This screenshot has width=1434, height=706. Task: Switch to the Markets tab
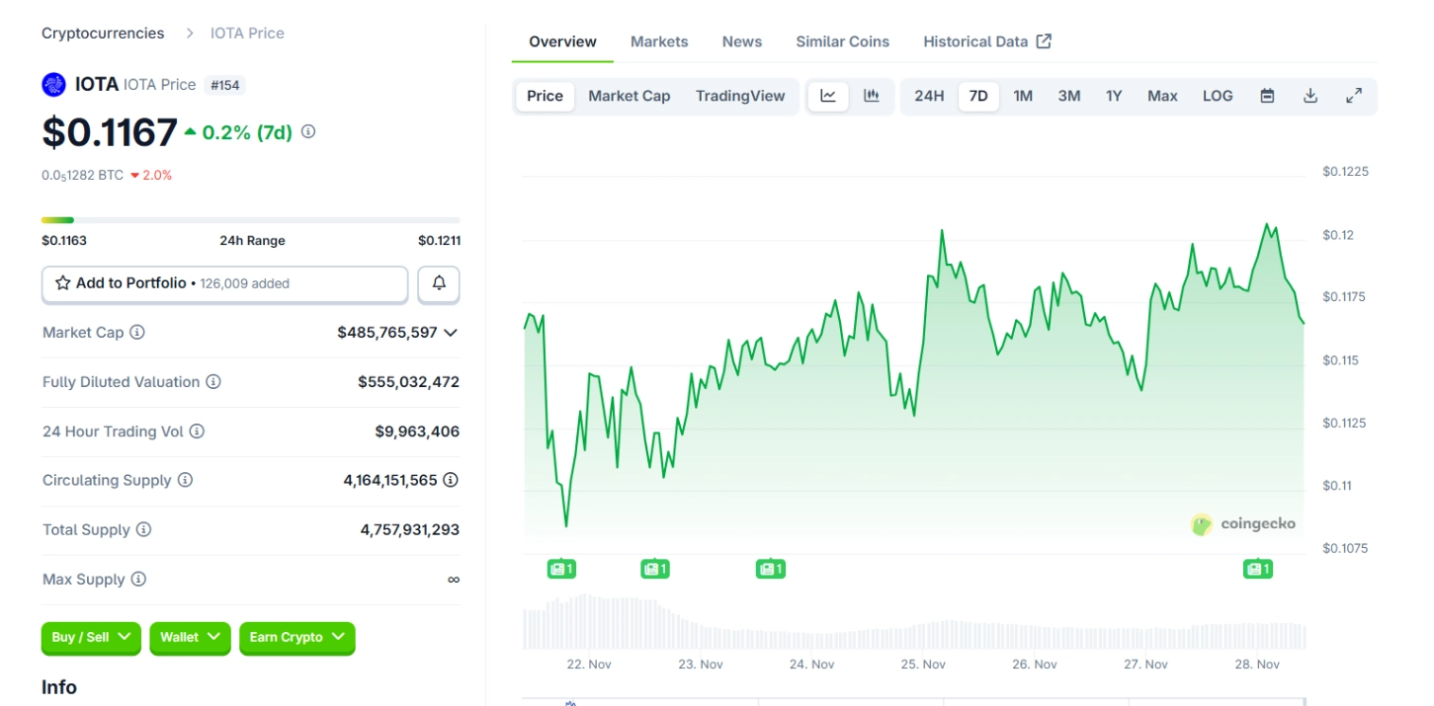point(659,41)
